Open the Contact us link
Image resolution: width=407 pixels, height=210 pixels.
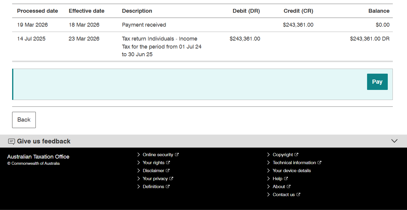point(284,195)
